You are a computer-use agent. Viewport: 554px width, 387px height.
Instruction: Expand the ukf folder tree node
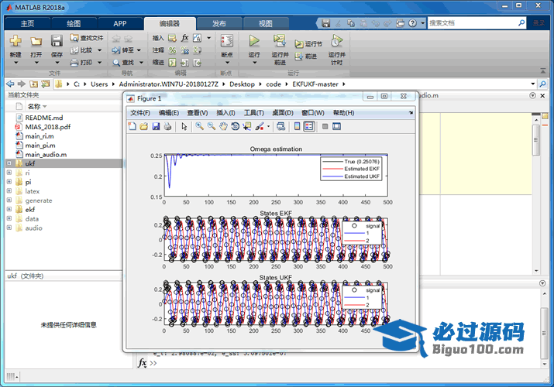9,163
